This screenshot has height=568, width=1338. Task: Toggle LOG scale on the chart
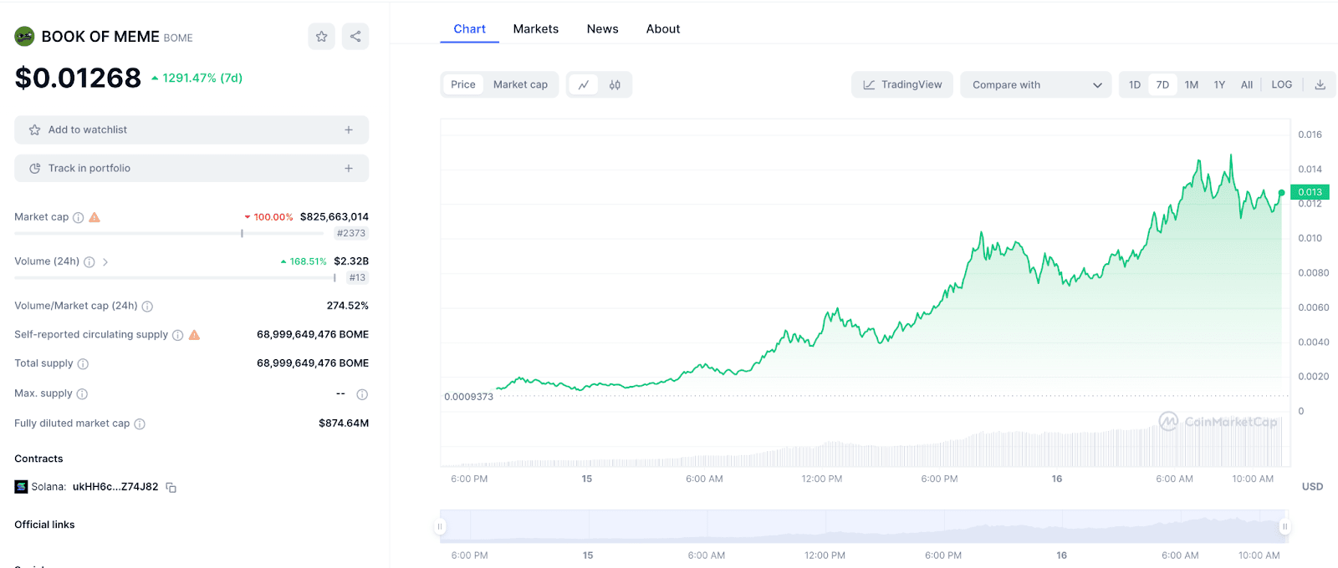pyautogui.click(x=1282, y=84)
